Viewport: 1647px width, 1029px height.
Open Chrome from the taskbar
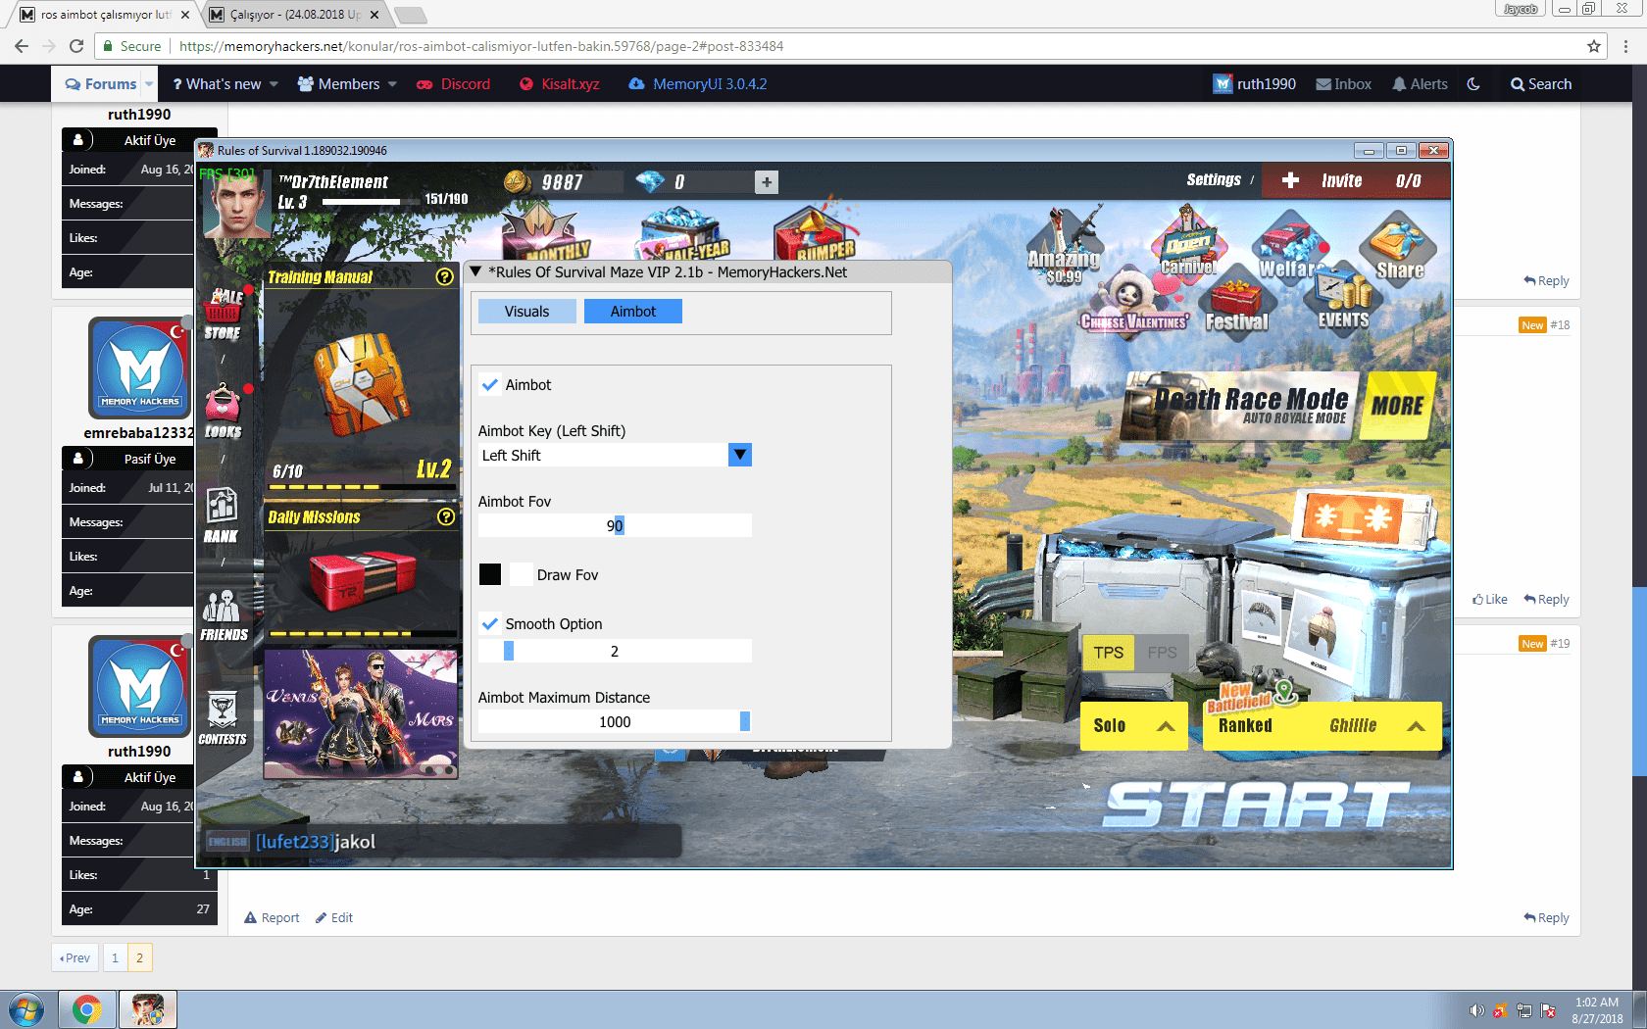[x=86, y=1009]
